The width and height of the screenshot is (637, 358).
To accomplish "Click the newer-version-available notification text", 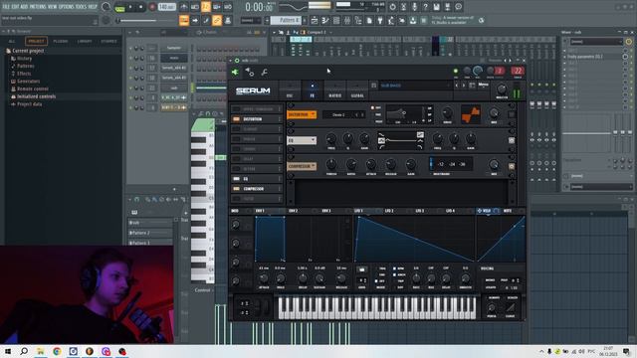I will click(452, 20).
